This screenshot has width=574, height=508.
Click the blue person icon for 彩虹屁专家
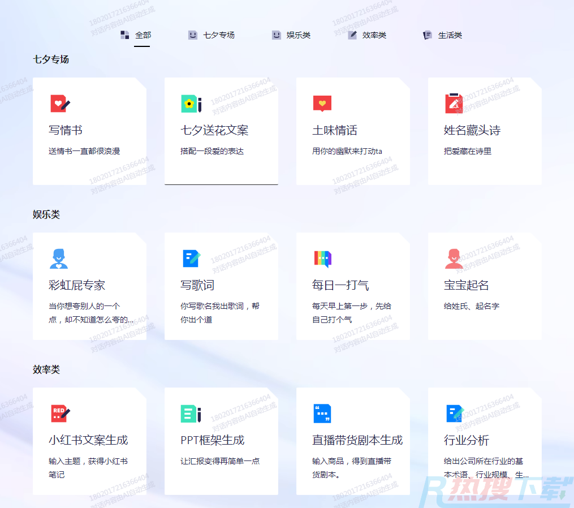(59, 259)
